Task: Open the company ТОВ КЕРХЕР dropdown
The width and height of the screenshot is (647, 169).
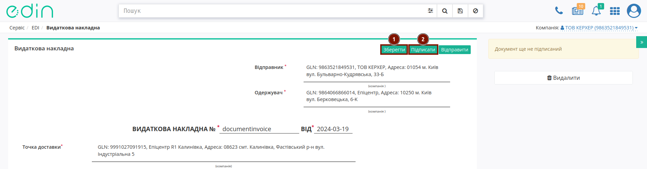Action: (599, 28)
